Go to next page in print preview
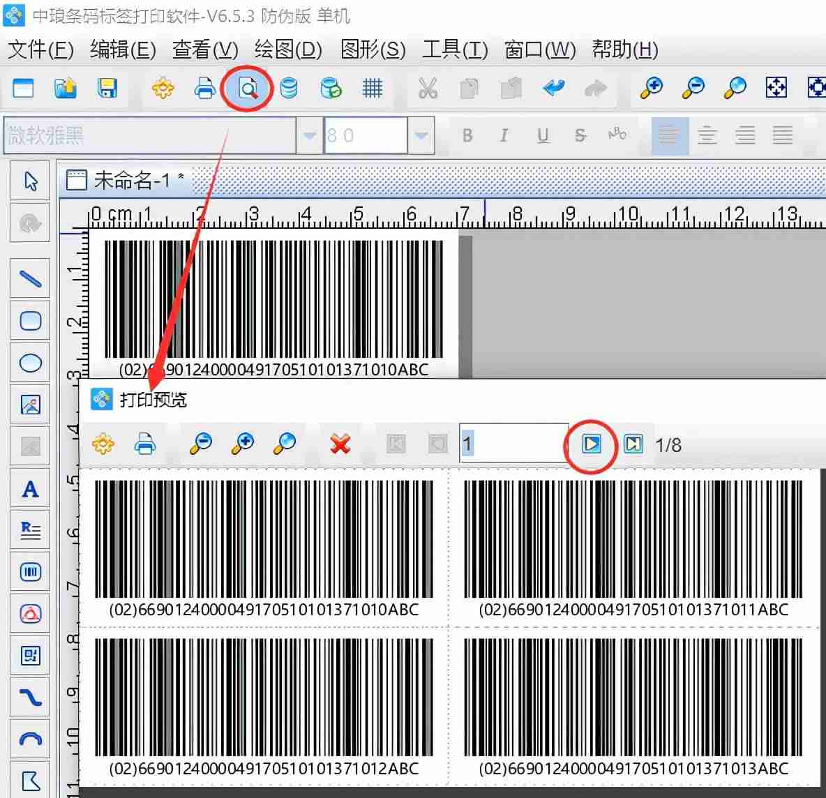 pyautogui.click(x=591, y=444)
